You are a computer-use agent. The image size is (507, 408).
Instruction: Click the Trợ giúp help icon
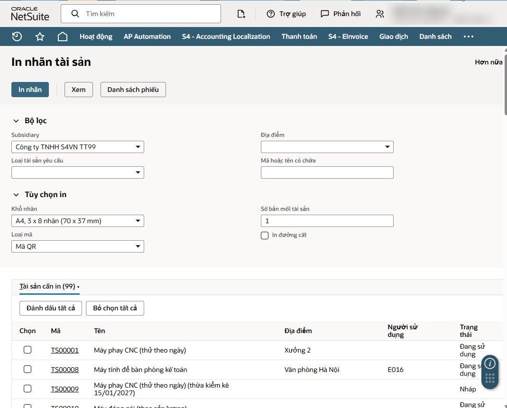[x=271, y=14]
